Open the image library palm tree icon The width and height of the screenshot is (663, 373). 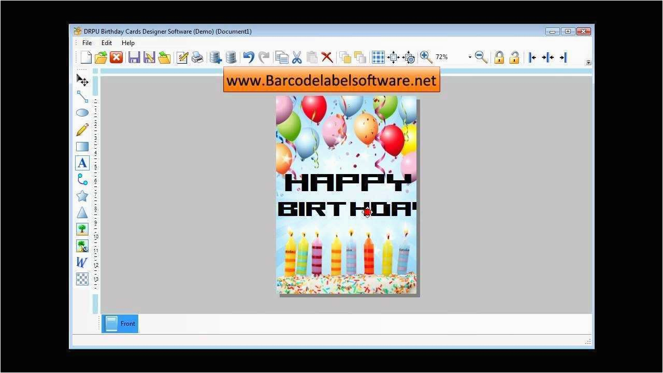[82, 246]
